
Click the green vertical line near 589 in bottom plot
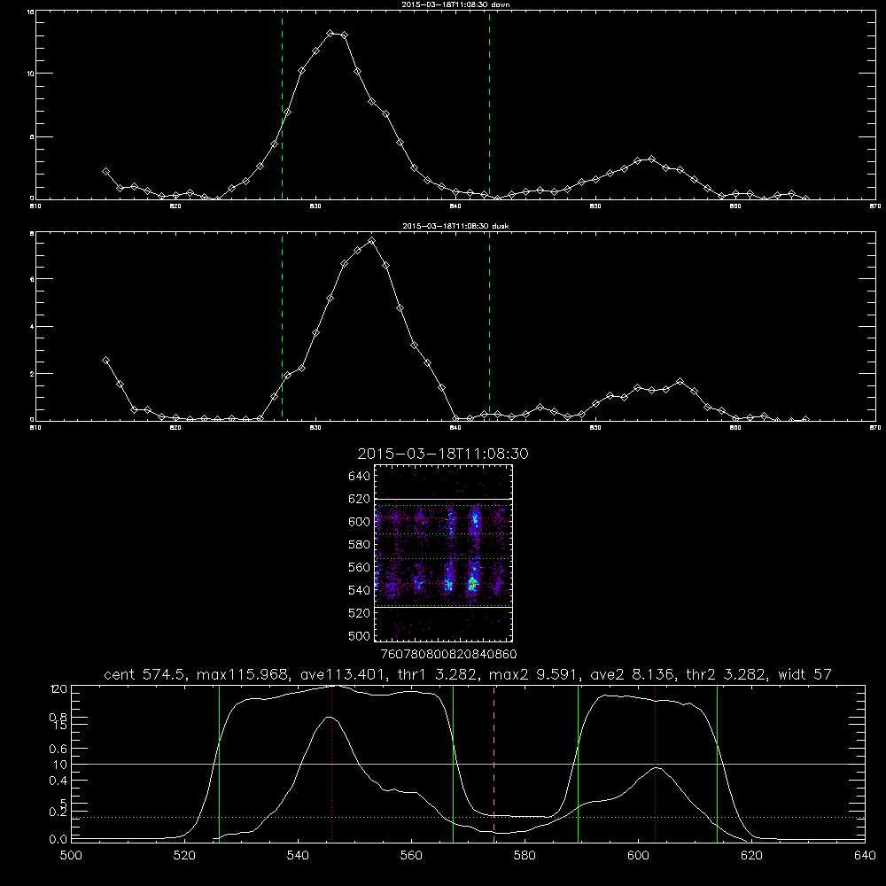[x=578, y=764]
